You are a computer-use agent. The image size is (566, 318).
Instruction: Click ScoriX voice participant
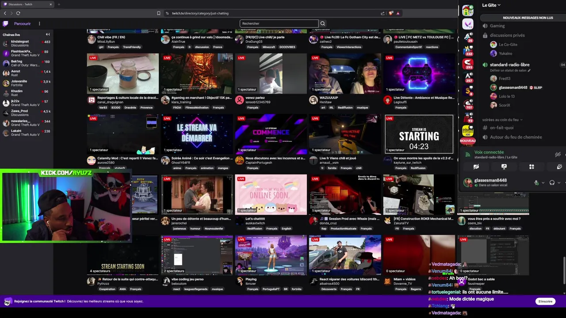tap(505, 105)
